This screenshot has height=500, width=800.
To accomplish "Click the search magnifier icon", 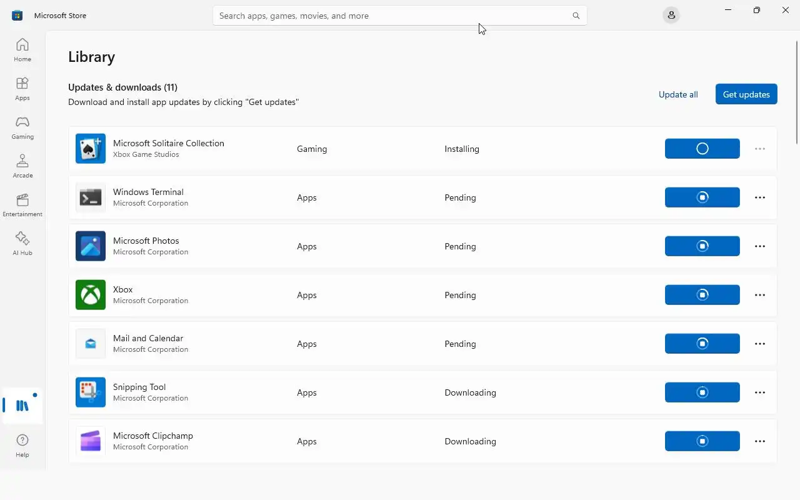I will click(576, 16).
